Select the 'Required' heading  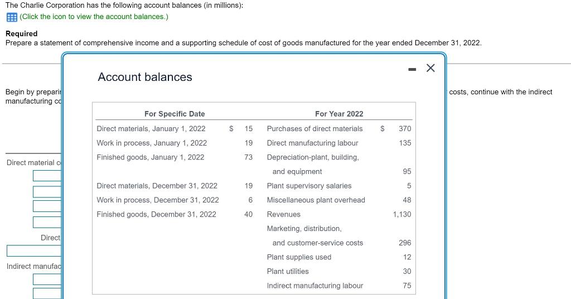click(22, 33)
